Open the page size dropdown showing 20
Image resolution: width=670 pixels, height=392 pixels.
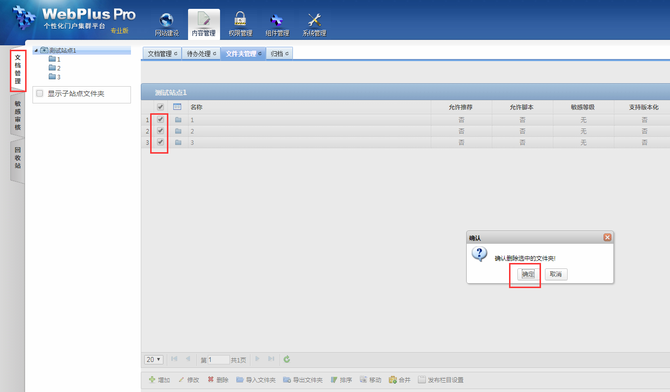pos(154,359)
